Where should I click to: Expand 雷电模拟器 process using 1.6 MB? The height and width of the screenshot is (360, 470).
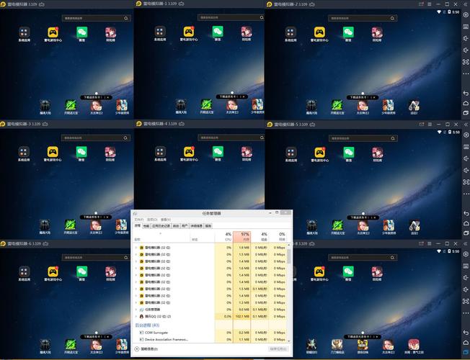[136, 268]
